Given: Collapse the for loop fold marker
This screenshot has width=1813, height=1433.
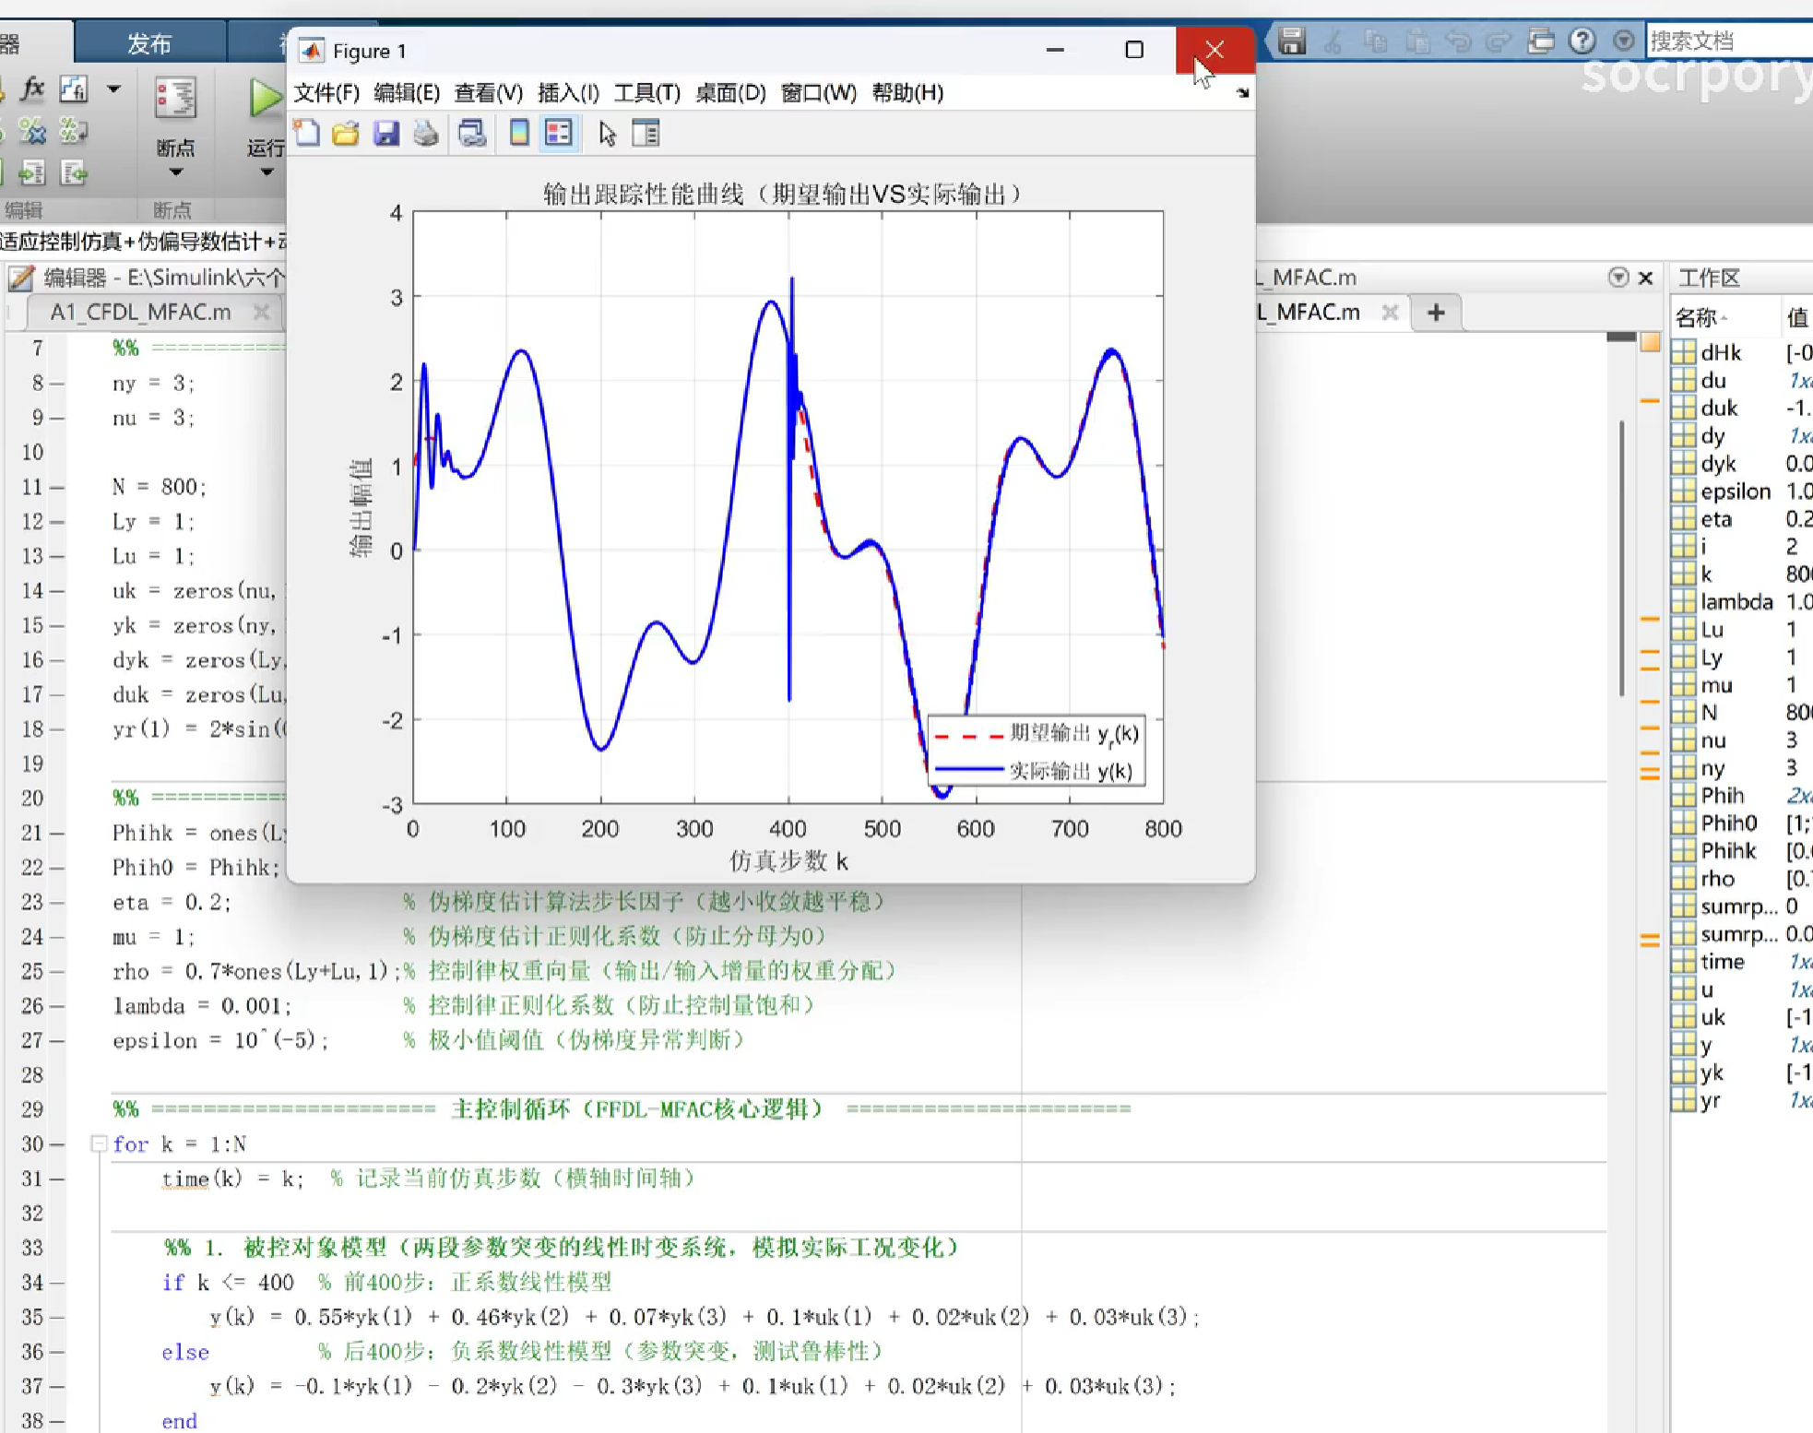Looking at the screenshot, I should tap(99, 1144).
